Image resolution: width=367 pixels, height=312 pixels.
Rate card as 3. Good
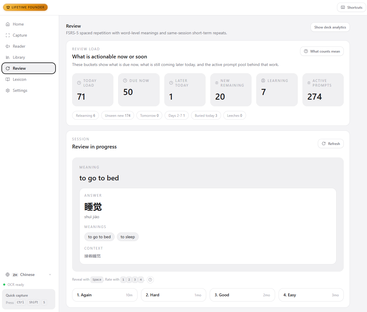pos(242,295)
